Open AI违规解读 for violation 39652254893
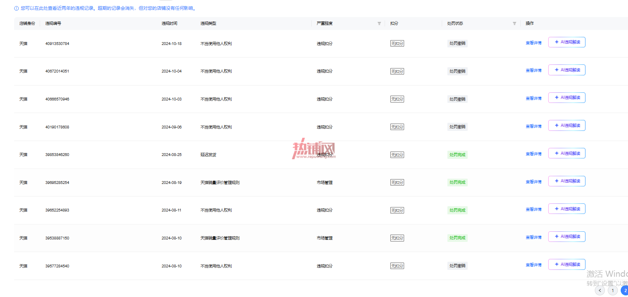This screenshot has height=297, width=628. coord(566,209)
